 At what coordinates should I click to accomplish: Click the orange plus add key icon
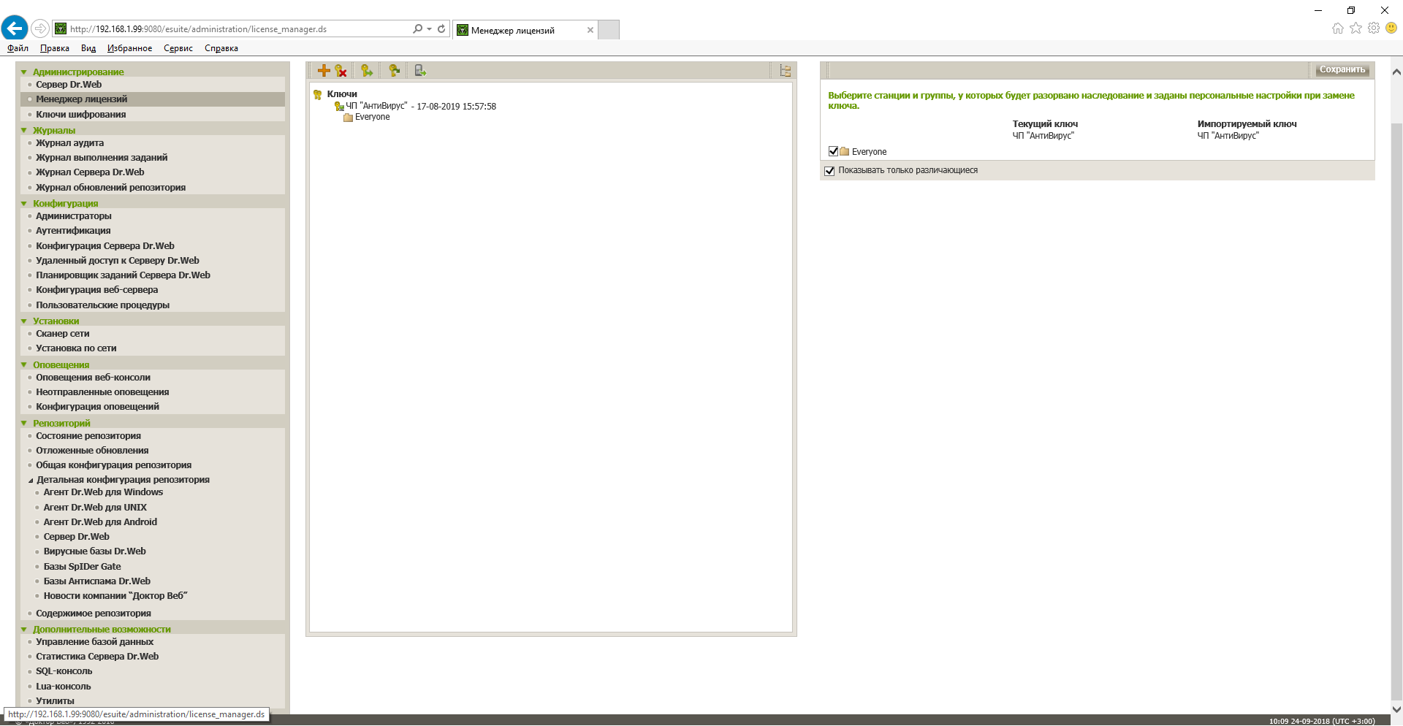tap(324, 71)
